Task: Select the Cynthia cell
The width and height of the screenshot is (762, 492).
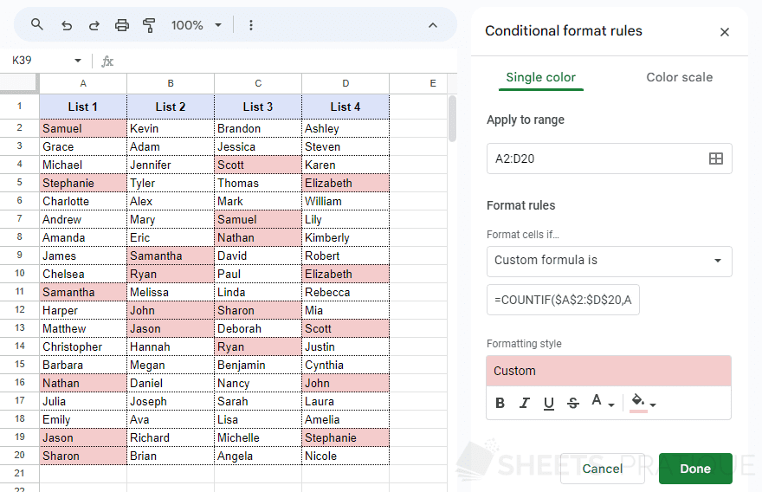Action: (x=345, y=366)
